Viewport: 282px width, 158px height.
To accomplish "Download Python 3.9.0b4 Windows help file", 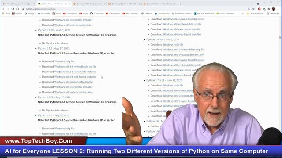I will coord(173,45).
